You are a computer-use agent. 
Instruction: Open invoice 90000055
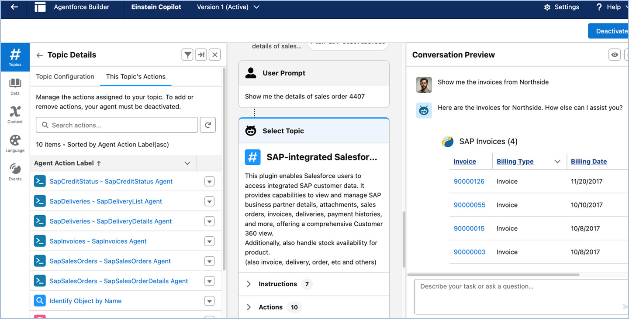pyautogui.click(x=470, y=205)
